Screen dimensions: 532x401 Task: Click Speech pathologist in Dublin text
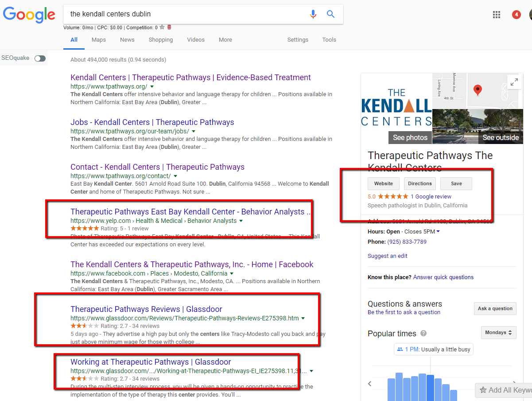(417, 206)
